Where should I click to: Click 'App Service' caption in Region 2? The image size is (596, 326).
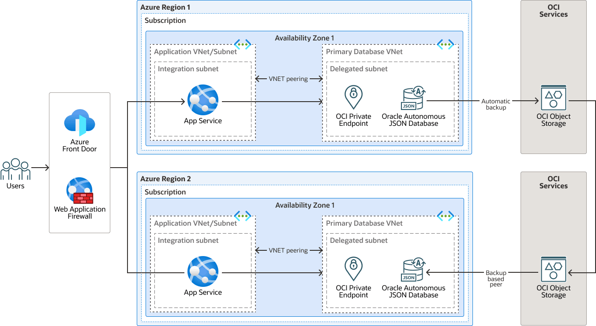pyautogui.click(x=203, y=293)
